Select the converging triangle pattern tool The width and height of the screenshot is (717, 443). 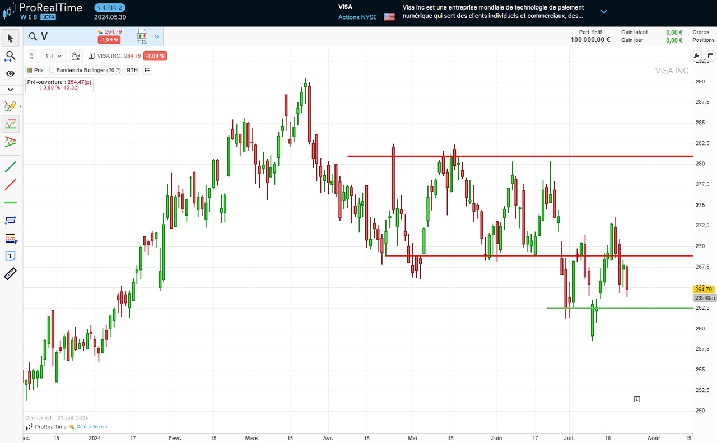10,142
